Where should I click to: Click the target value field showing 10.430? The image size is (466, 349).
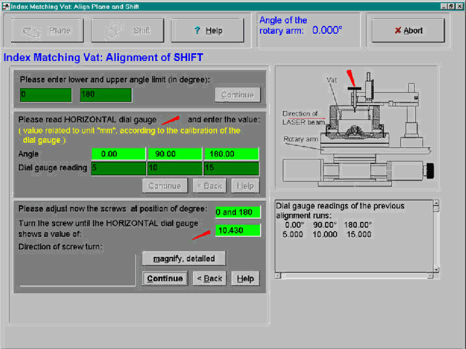(x=238, y=230)
